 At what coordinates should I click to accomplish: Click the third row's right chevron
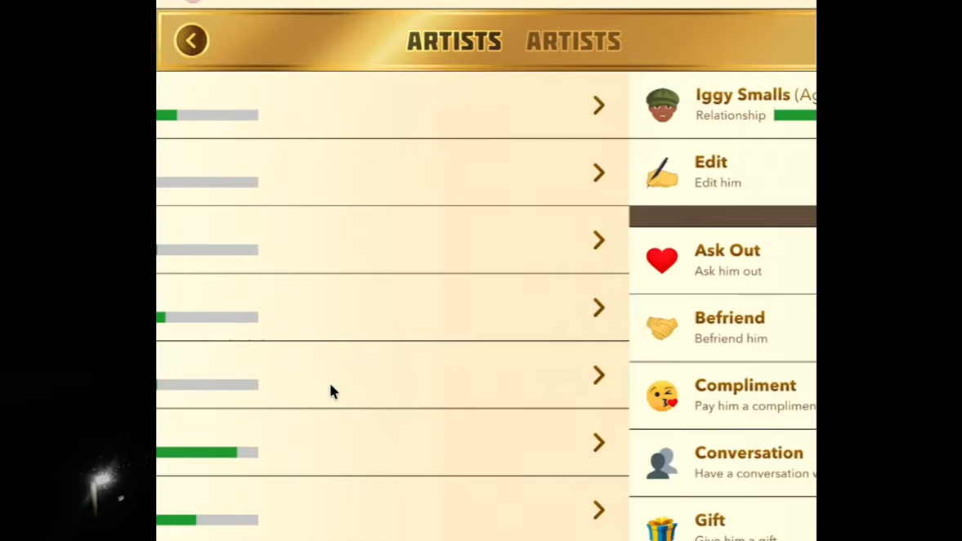(599, 240)
